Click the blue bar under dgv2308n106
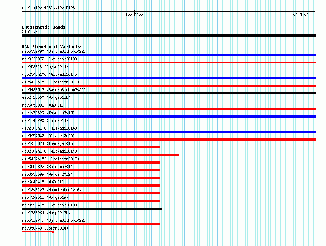Image resolution: width=326 pixels, height=246 pixels. click(168, 132)
